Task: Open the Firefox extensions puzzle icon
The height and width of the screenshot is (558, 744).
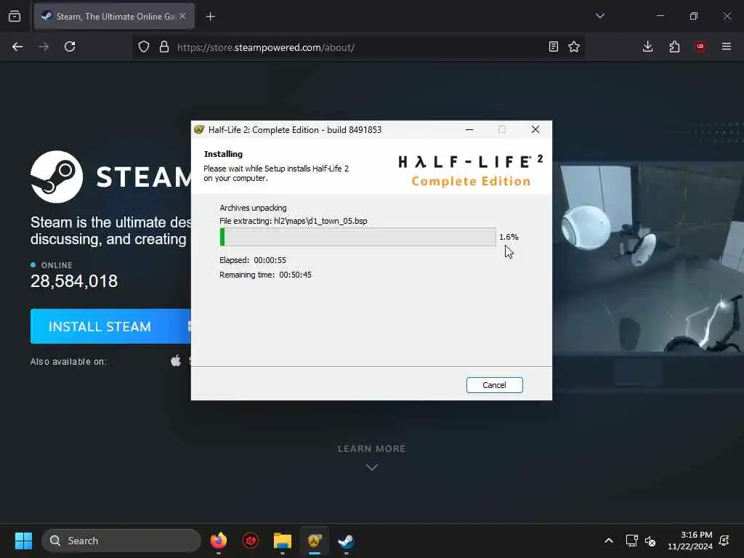Action: click(674, 46)
